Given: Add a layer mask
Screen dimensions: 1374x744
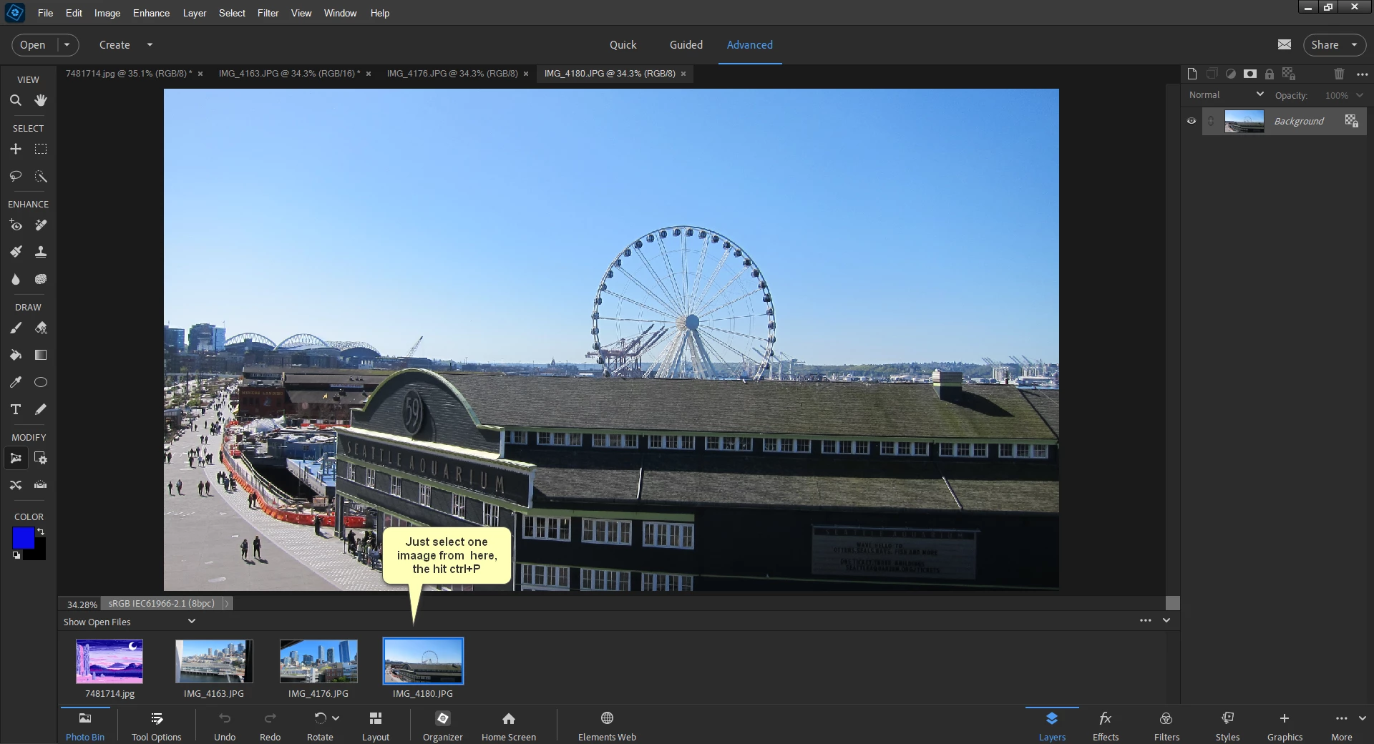Looking at the screenshot, I should point(1250,74).
